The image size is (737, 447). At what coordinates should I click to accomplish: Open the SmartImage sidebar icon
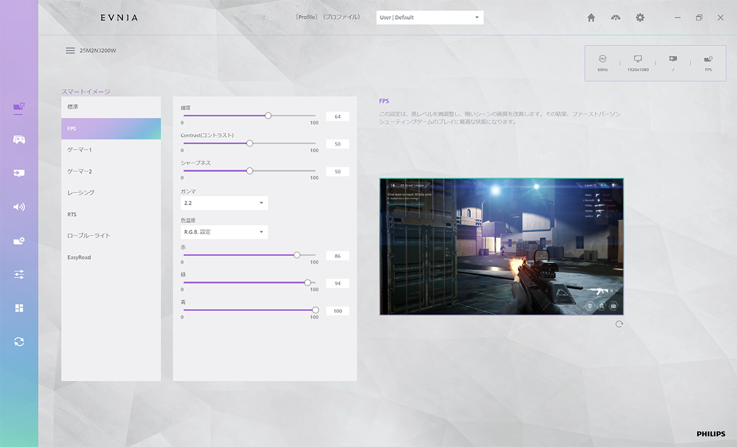click(19, 107)
